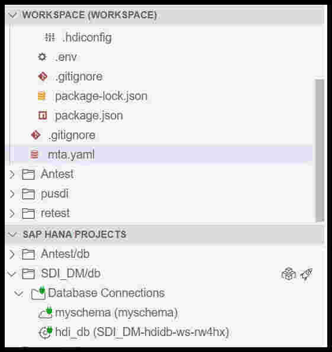Click the workspace panel vertical scrollbar
This screenshot has width=332, height=352.
[x=320, y=150]
